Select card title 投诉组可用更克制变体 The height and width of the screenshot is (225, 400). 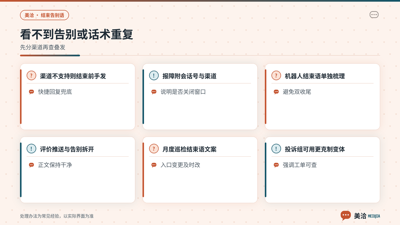[315, 149]
